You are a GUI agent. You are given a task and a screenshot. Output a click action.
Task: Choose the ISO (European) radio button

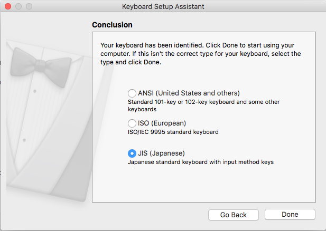tap(132, 123)
